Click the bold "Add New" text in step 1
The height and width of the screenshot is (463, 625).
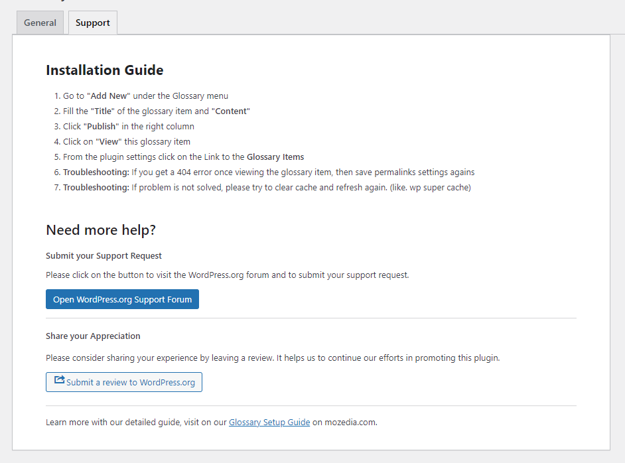pyautogui.click(x=108, y=96)
